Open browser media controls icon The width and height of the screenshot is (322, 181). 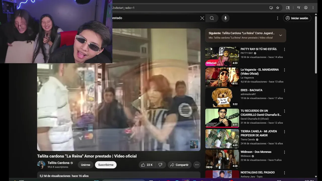pyautogui.click(x=299, y=8)
